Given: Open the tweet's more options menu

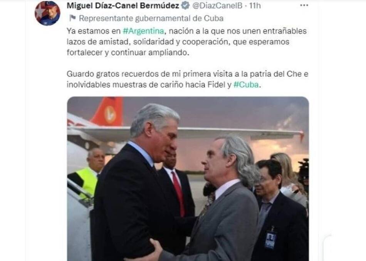Looking at the screenshot, I should click(304, 5).
